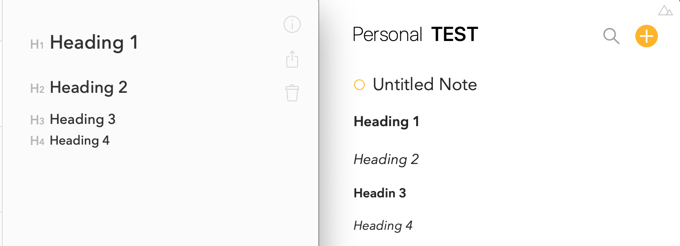Jump to Heading 2 in the outline
680x246 pixels.
pyautogui.click(x=89, y=87)
